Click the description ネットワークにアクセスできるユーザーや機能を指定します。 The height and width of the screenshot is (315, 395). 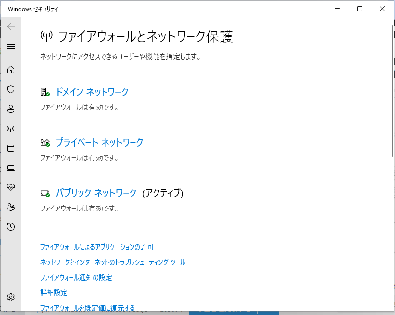[120, 57]
